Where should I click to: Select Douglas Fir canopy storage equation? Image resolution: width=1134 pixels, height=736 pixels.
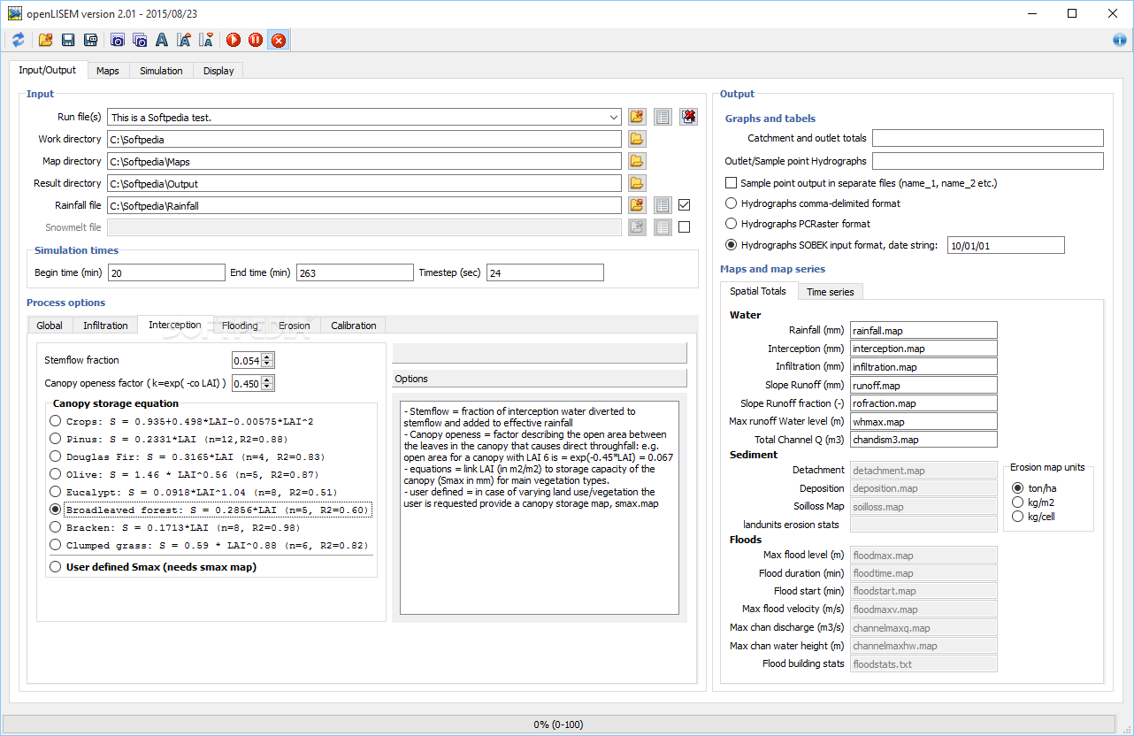tap(187, 456)
